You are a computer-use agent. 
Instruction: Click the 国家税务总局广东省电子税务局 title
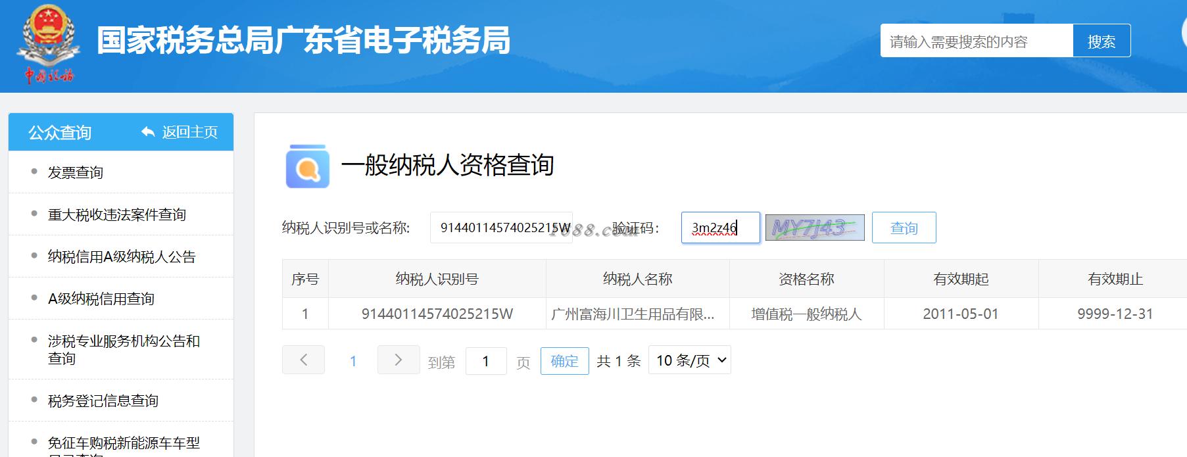click(x=304, y=41)
